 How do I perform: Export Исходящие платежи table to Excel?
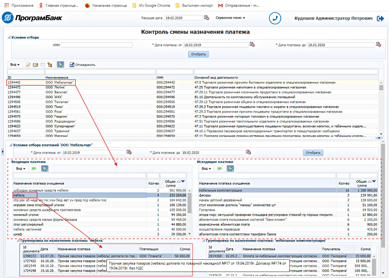click(x=219, y=169)
